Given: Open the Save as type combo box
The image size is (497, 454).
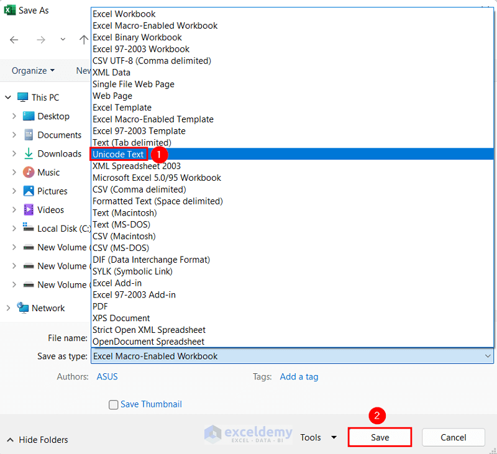Looking at the screenshot, I should [292, 356].
